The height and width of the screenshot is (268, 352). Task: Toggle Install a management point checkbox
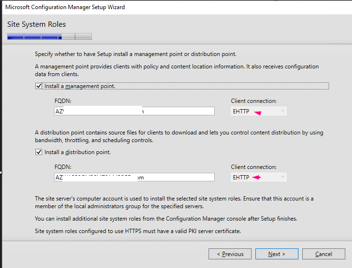[39, 86]
